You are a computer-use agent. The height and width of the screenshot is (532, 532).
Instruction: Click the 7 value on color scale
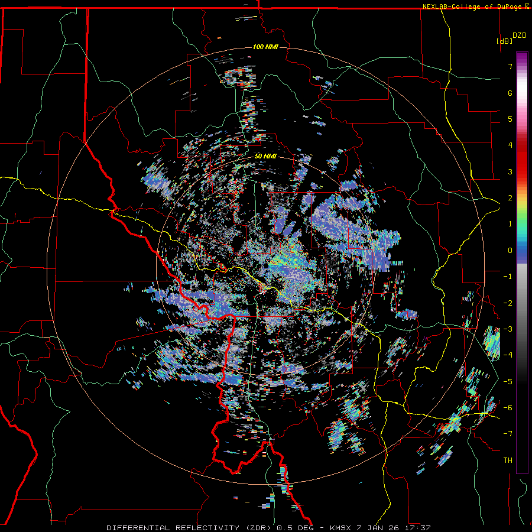click(x=510, y=66)
